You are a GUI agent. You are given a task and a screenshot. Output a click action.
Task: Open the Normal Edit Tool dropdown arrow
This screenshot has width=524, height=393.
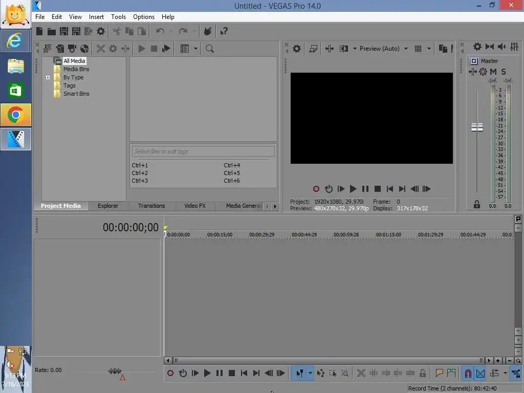(x=310, y=373)
